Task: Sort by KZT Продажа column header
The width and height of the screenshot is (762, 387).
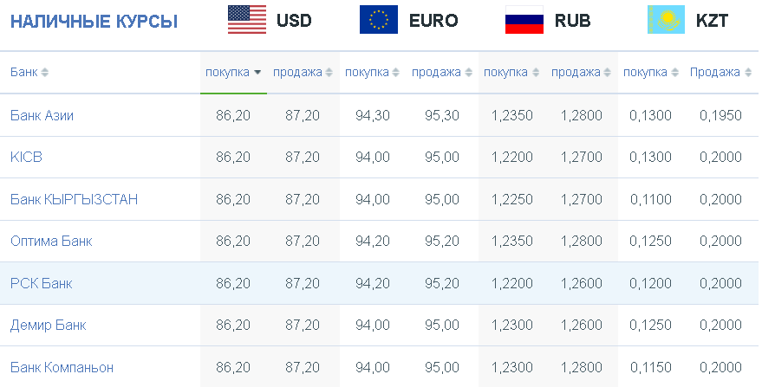Action: pos(720,73)
